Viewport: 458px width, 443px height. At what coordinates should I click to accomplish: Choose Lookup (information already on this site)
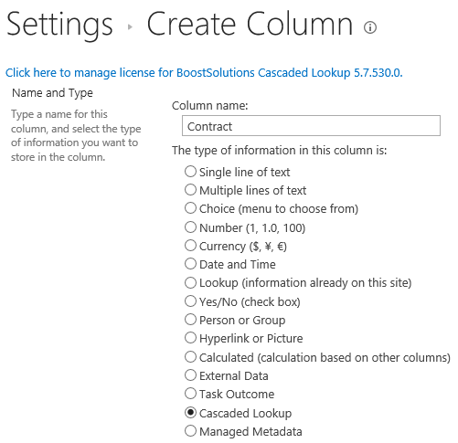[x=190, y=283]
